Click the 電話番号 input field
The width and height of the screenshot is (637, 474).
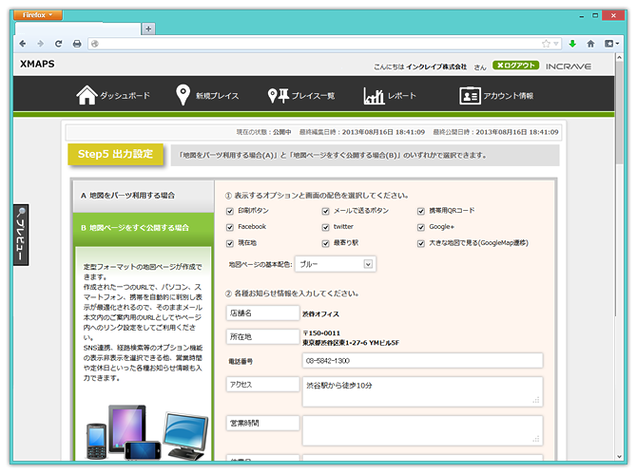421,361
